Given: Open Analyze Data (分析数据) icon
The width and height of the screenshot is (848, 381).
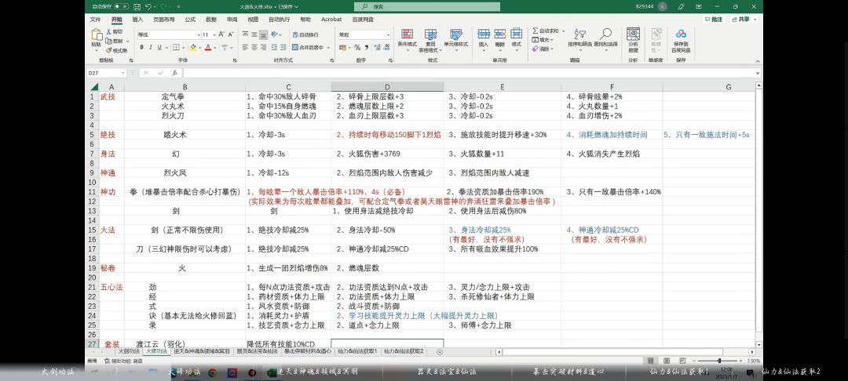Looking at the screenshot, I should (x=633, y=40).
